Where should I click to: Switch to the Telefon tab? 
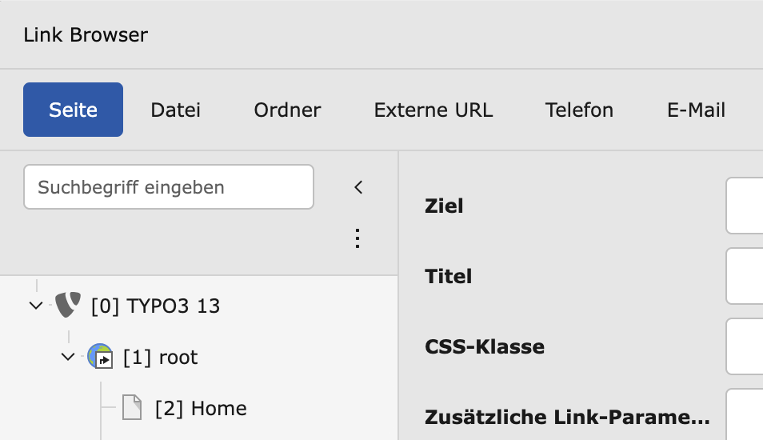point(579,110)
